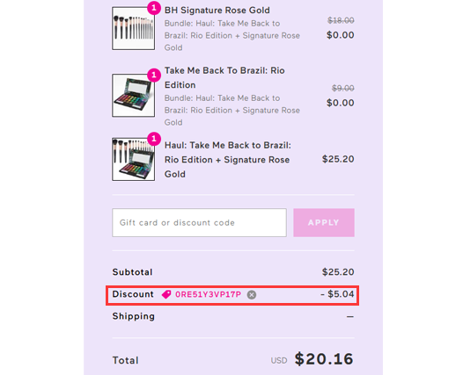Click the -$5.04 discount amount
This screenshot has width=463, height=375.
[x=337, y=294]
